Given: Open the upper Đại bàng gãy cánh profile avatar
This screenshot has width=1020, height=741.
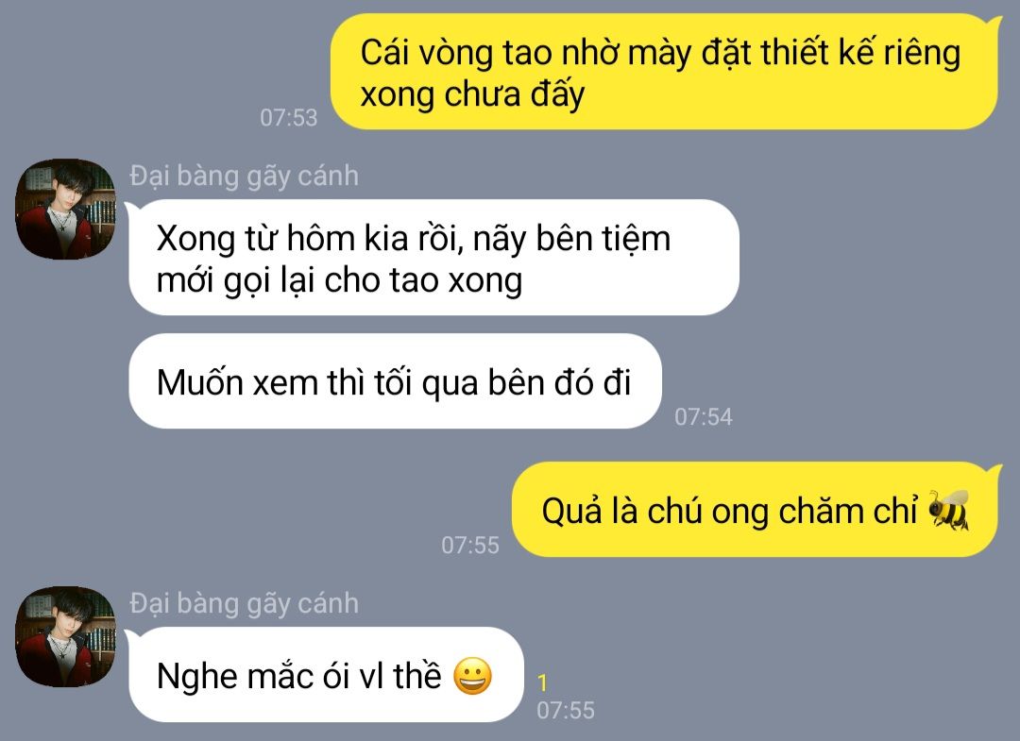Looking at the screenshot, I should click(65, 209).
